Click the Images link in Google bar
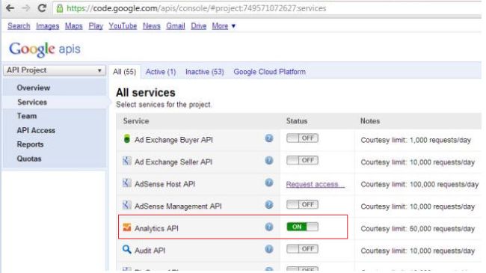 47,26
